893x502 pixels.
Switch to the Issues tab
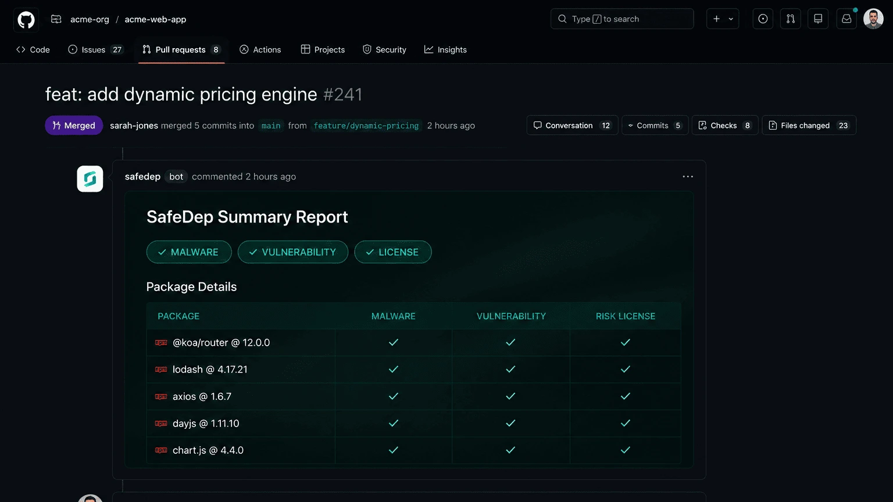tap(95, 50)
